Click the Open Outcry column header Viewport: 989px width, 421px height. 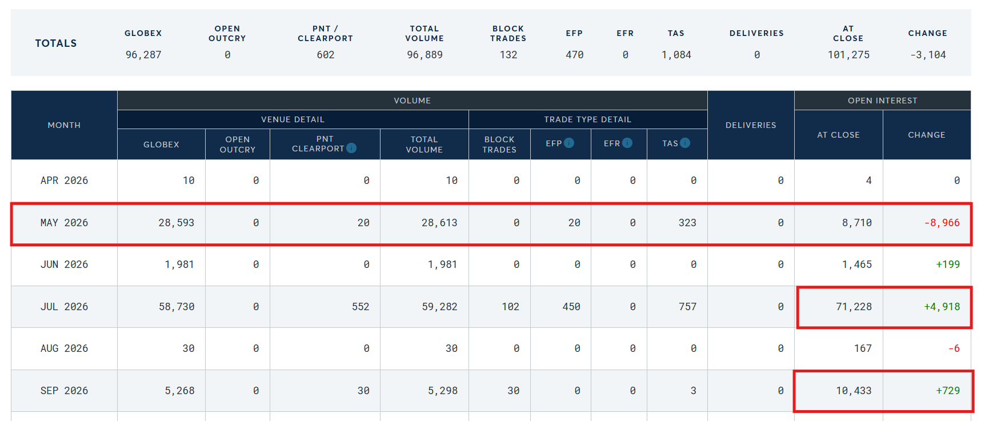pos(237,145)
